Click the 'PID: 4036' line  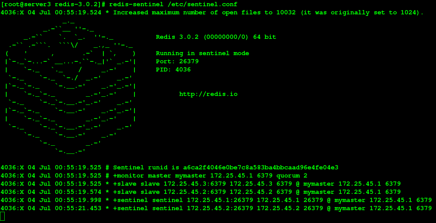[x=173, y=70]
